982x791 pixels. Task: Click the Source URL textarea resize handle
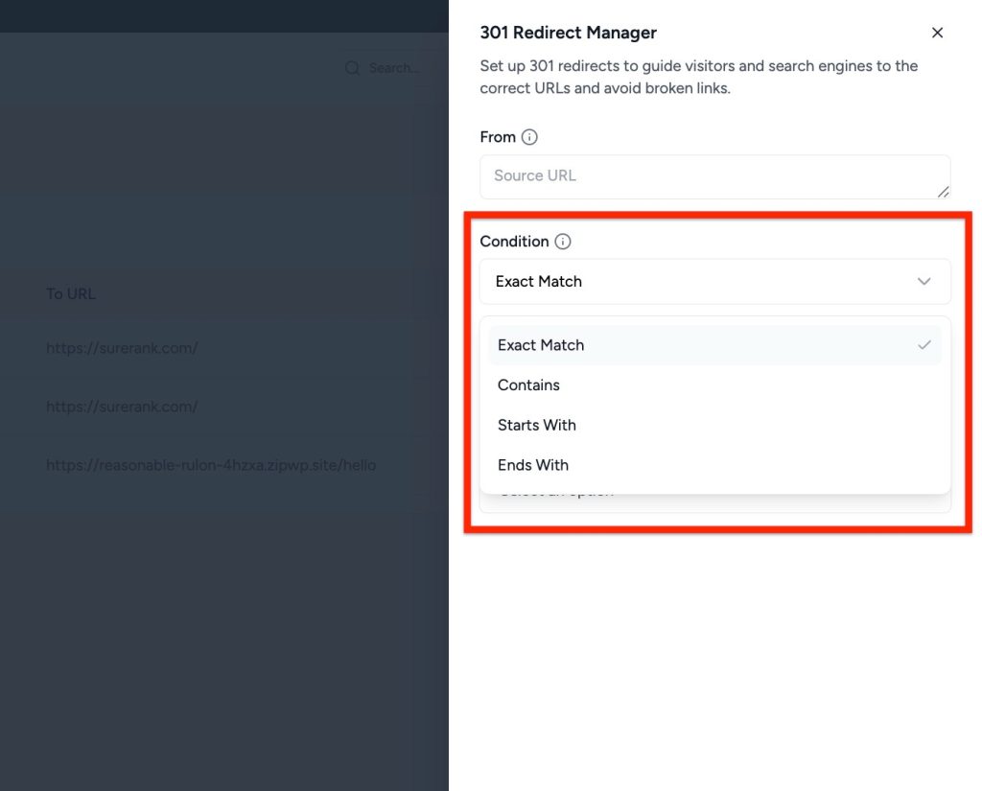click(944, 192)
